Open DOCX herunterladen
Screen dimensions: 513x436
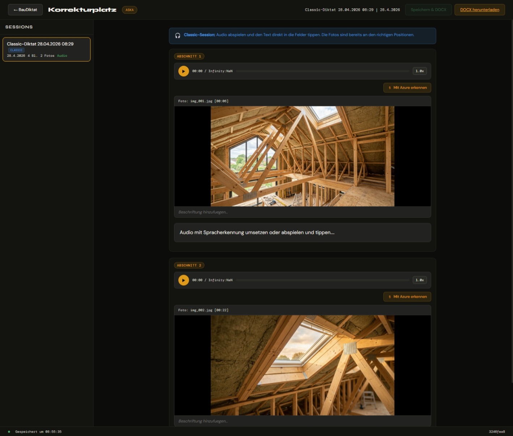479,10
